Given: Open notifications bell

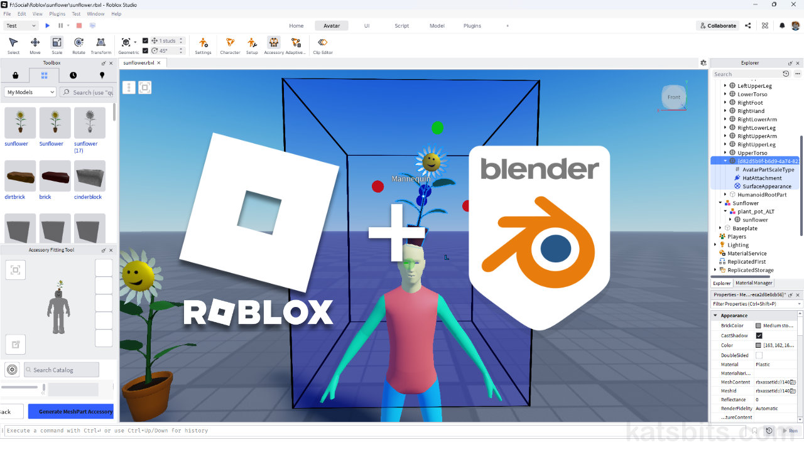Looking at the screenshot, I should pos(782,26).
